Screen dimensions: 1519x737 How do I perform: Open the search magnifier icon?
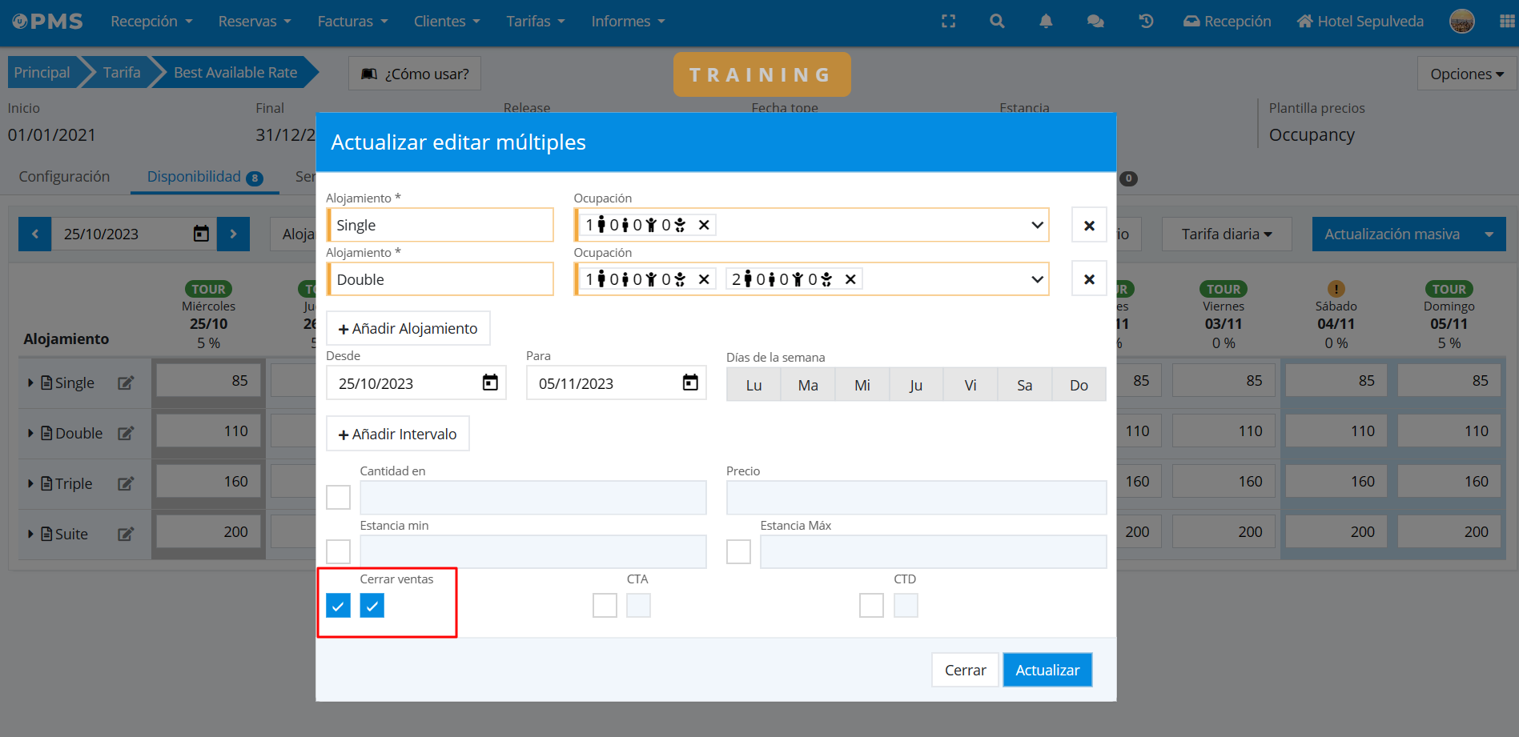tap(997, 22)
